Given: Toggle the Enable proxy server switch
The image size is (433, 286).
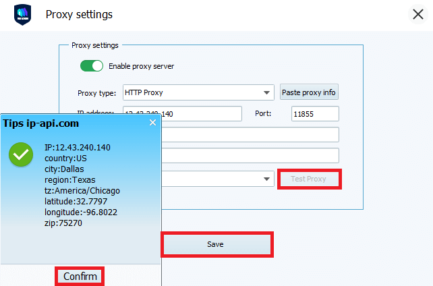Looking at the screenshot, I should click(92, 66).
